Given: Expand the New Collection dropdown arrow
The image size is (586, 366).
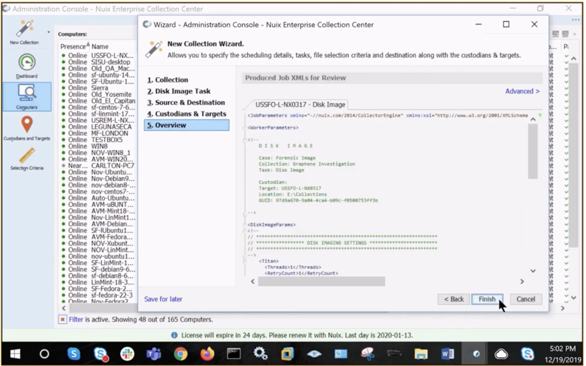Looking at the screenshot, I should pos(49,33).
